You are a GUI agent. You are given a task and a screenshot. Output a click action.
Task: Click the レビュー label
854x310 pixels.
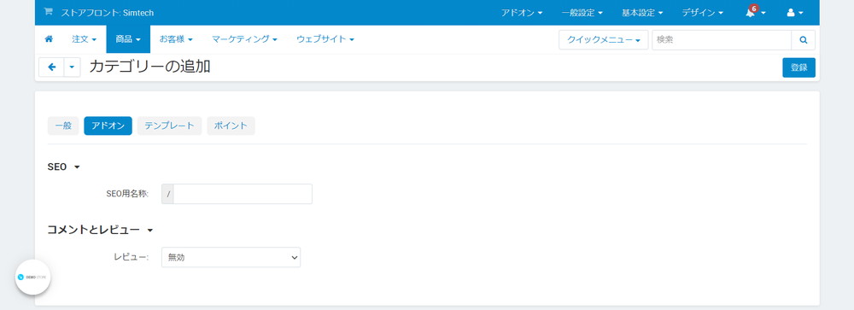pos(132,257)
